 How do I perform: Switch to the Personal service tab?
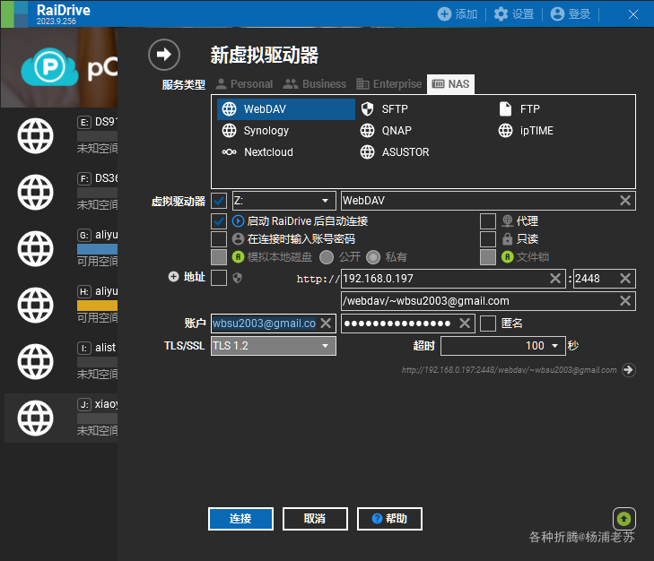coord(244,84)
